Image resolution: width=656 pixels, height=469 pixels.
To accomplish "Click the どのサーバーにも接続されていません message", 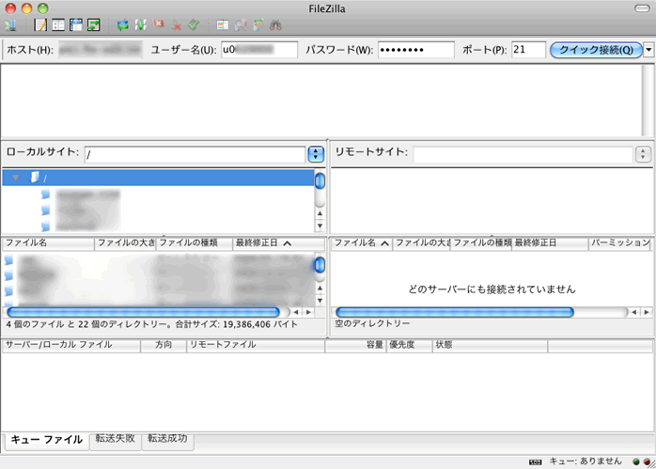I will point(492,289).
